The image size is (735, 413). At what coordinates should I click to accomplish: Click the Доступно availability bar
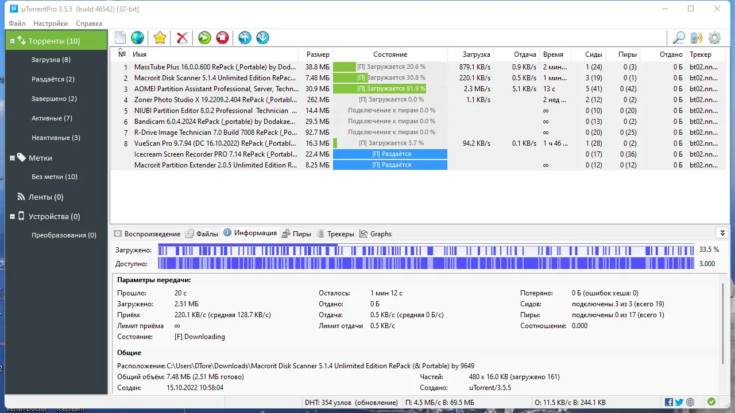click(425, 264)
